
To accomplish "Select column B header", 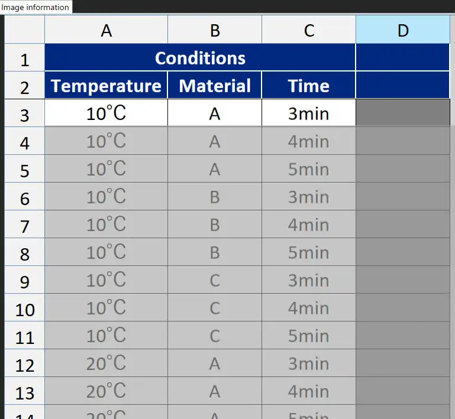I will pyautogui.click(x=215, y=30).
